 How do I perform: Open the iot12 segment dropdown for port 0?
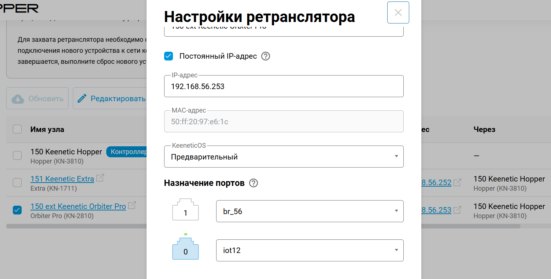tap(310, 250)
